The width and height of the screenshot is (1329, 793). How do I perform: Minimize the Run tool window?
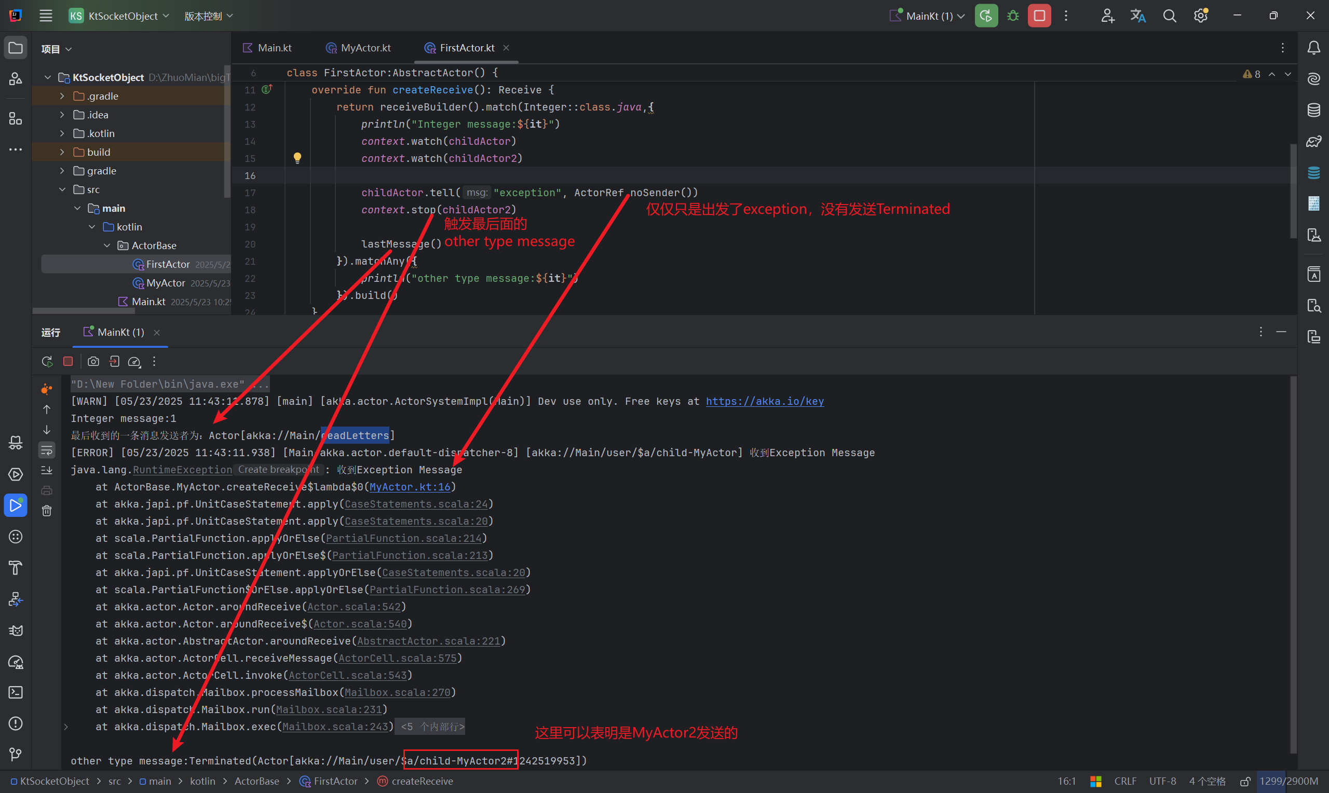point(1281,332)
